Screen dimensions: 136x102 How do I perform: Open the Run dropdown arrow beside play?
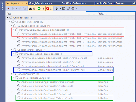[x=16, y=8]
